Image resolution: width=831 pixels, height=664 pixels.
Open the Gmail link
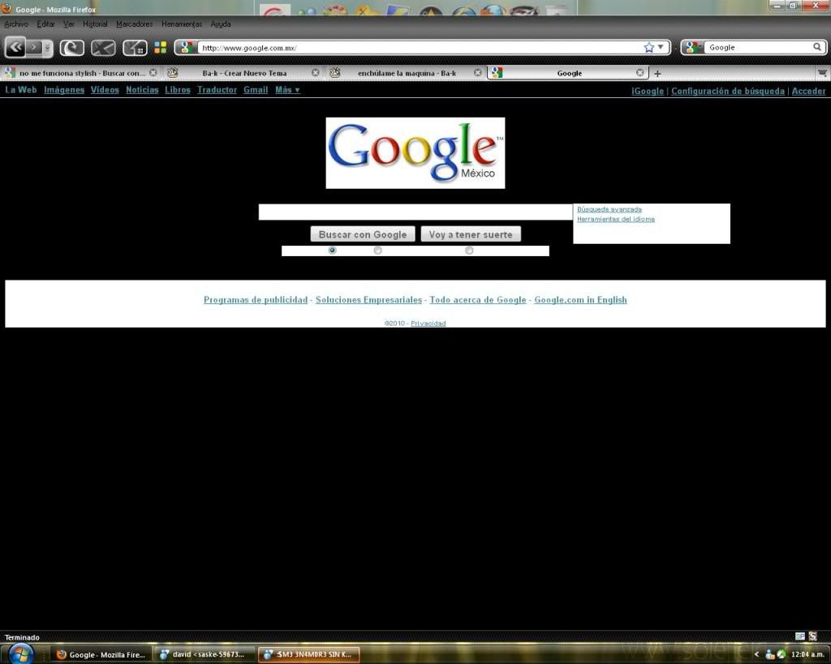coord(256,89)
